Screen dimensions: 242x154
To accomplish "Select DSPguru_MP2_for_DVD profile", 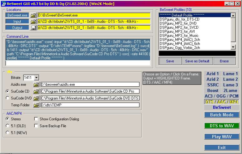I will (x=195, y=23).
